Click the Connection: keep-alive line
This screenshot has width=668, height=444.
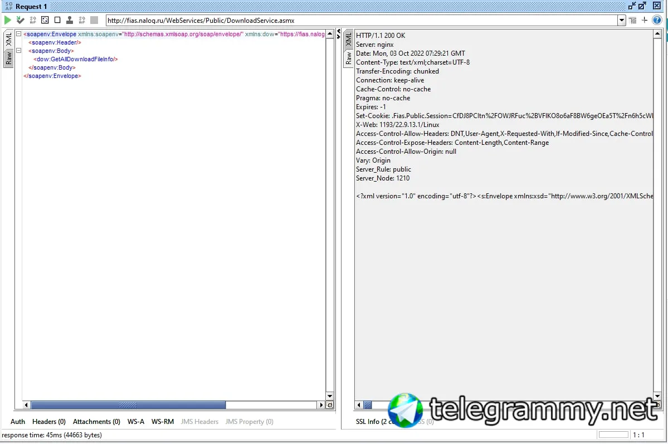pos(390,80)
